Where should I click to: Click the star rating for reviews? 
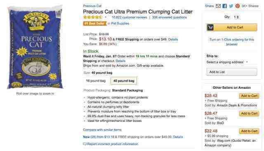[93, 17]
